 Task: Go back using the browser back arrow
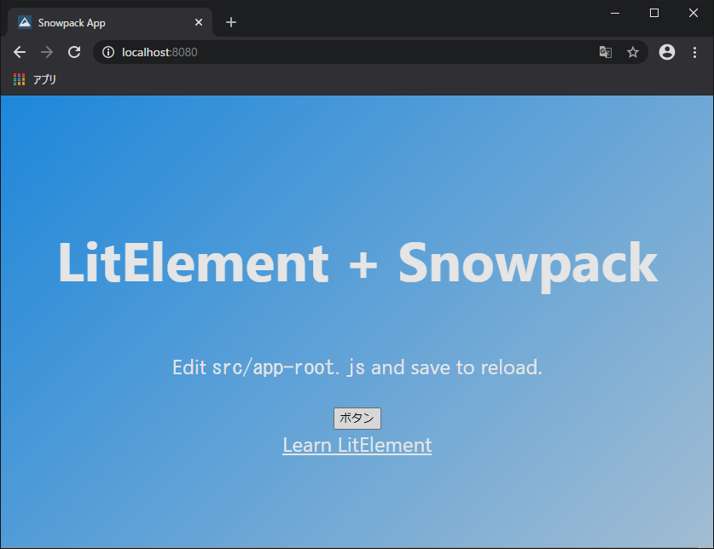(20, 52)
